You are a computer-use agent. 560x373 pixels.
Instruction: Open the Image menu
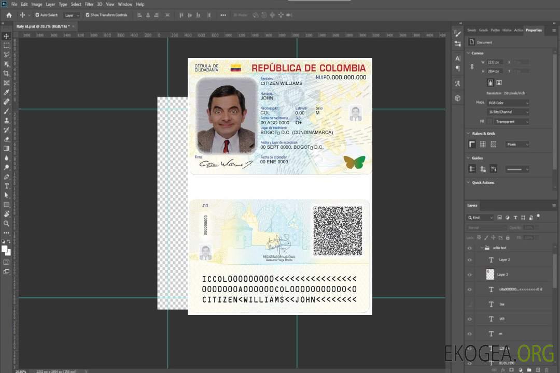pos(37,4)
